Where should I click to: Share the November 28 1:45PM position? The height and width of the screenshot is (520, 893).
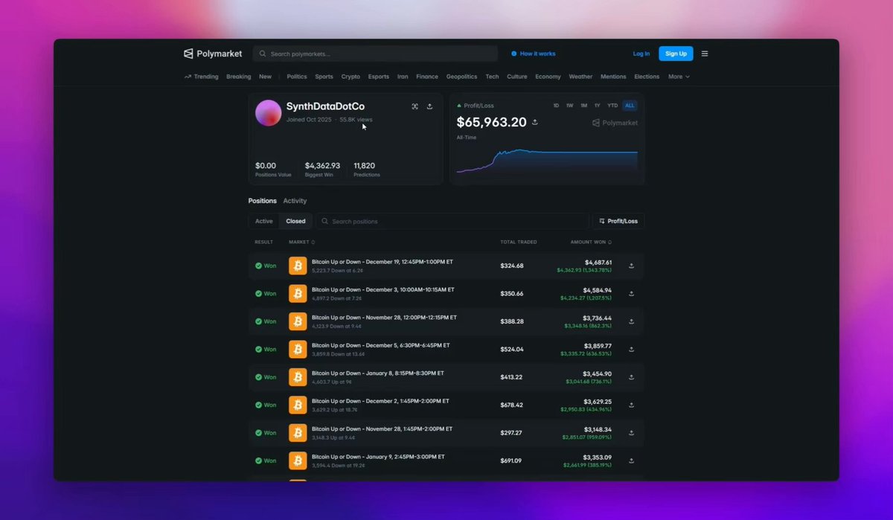click(632, 432)
